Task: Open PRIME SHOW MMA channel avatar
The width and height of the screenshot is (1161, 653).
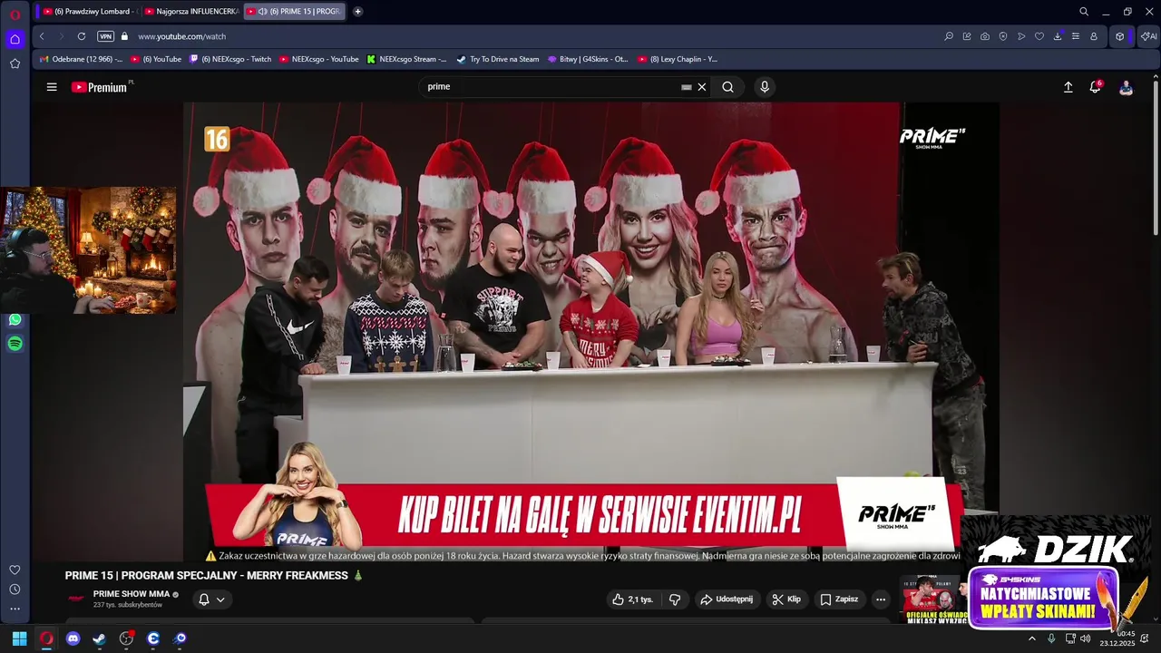Action: tap(76, 599)
